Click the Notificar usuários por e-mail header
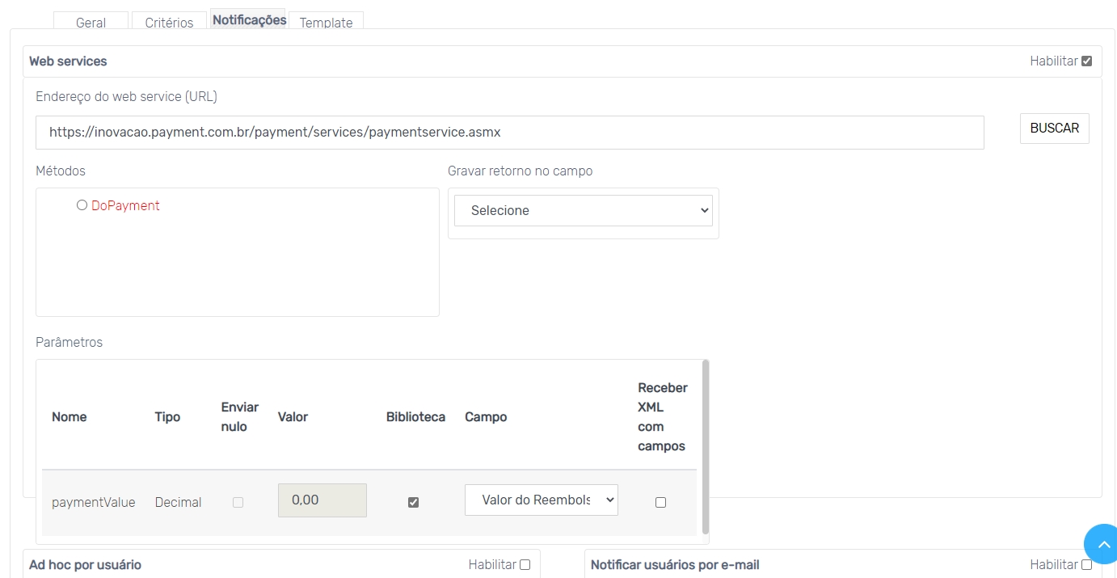Viewport: 1117px width, 578px height. pyautogui.click(x=675, y=565)
